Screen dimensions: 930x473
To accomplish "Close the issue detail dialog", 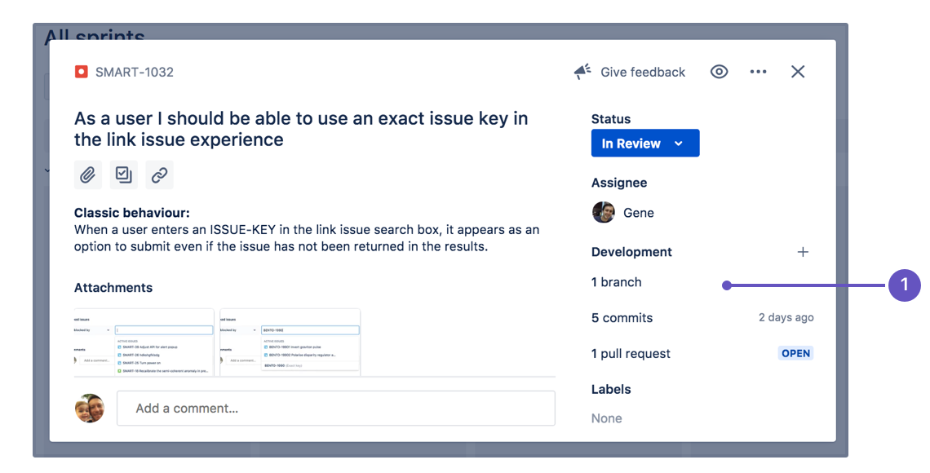I will (x=798, y=72).
